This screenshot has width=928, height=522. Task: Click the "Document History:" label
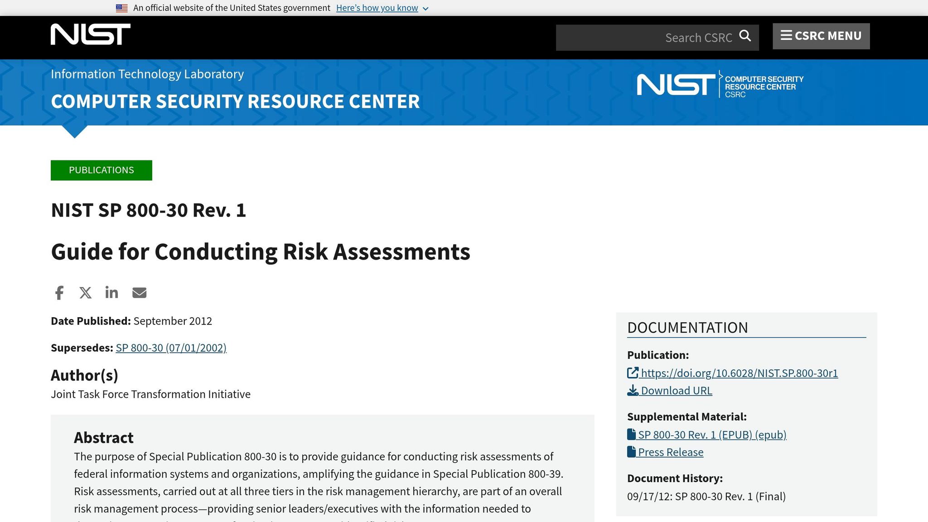coord(675,478)
